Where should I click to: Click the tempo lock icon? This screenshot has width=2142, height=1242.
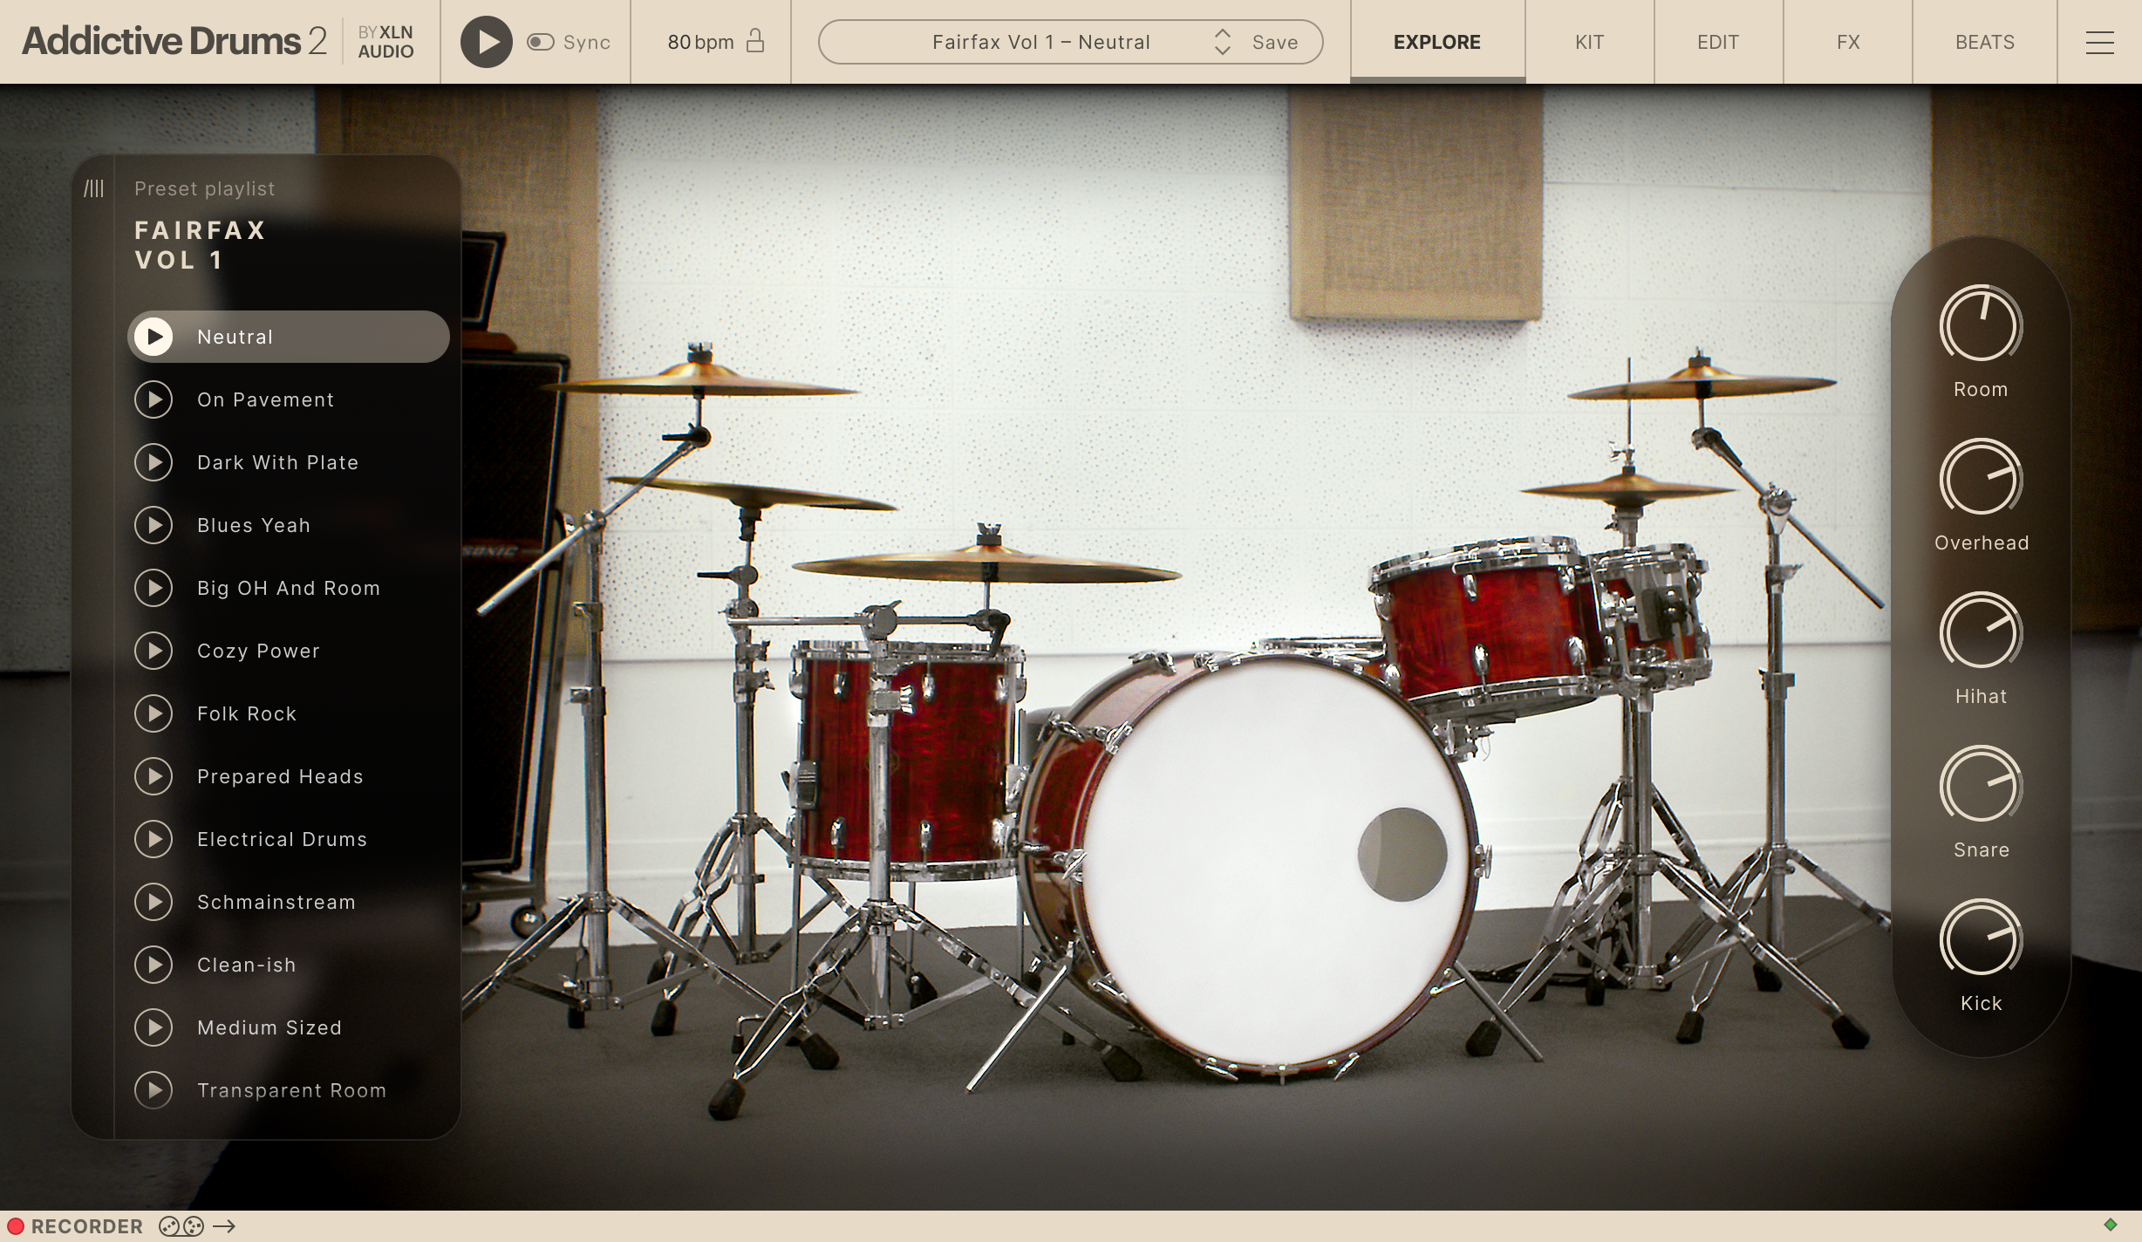point(756,41)
